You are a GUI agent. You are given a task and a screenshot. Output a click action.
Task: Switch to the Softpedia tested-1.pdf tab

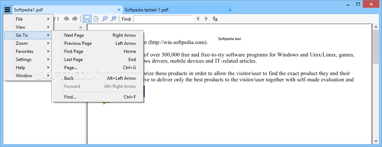(x=178, y=10)
